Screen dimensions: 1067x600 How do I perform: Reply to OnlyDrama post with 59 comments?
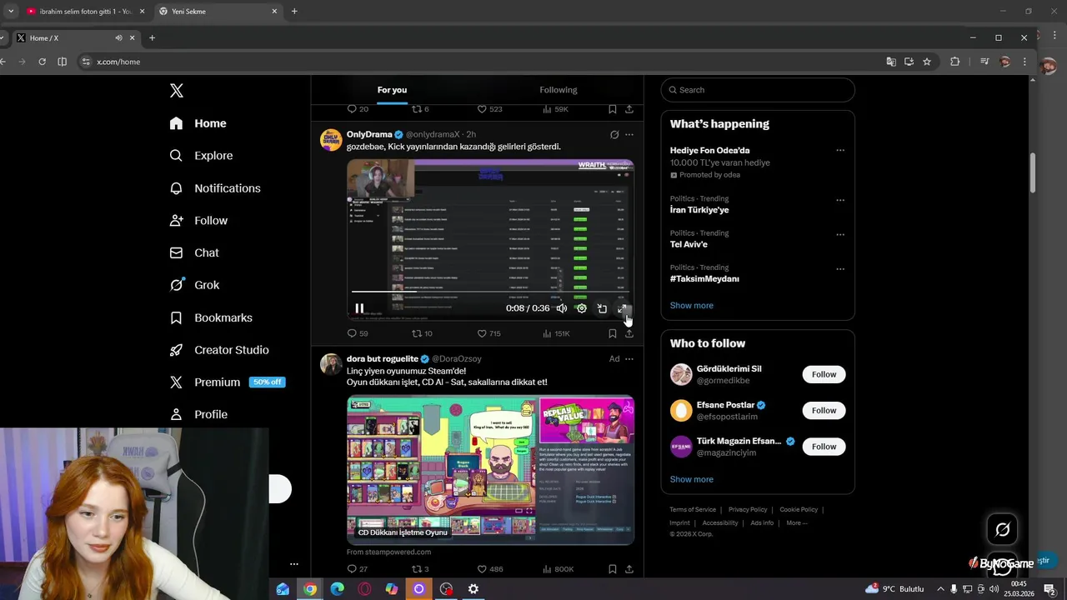[x=358, y=333]
